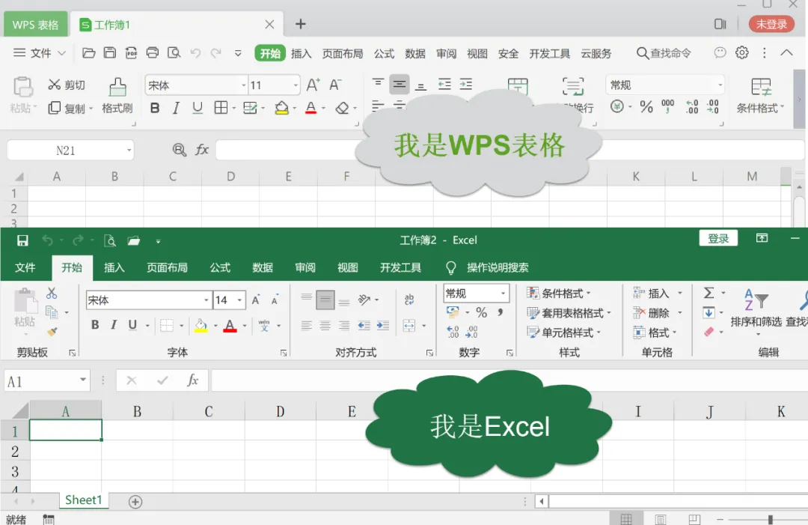
Task: Click WPS conditional formatting (条件格式) icon
Action: tap(761, 88)
